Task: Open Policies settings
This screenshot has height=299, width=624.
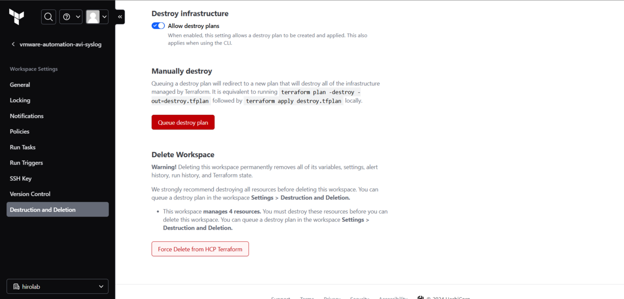Action: click(x=20, y=131)
